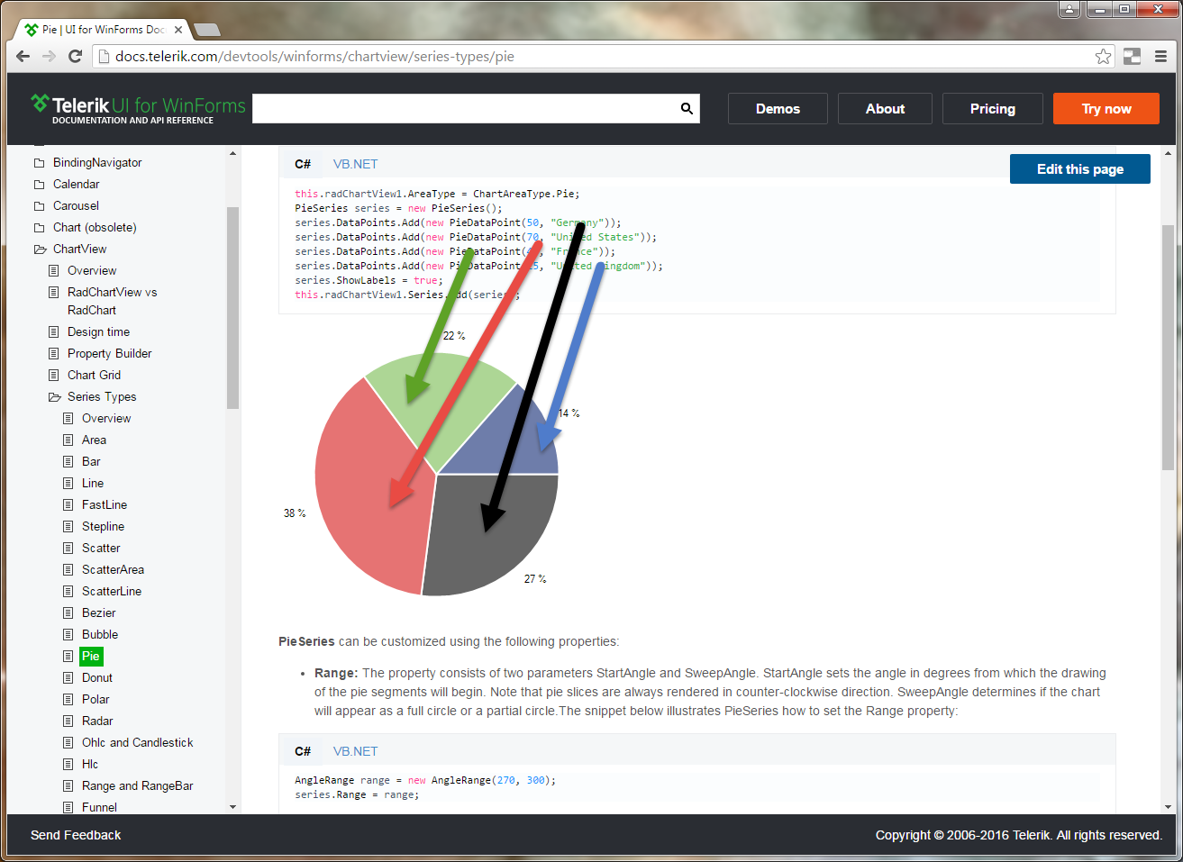Click the document icon beside Donut
This screenshot has width=1183, height=862.
coord(68,678)
